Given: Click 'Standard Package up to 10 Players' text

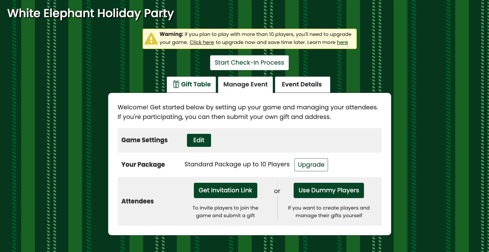Looking at the screenshot, I should pos(237,164).
